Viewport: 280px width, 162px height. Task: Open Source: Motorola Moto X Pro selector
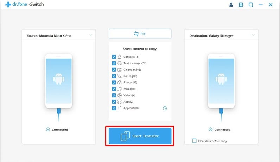click(x=59, y=35)
